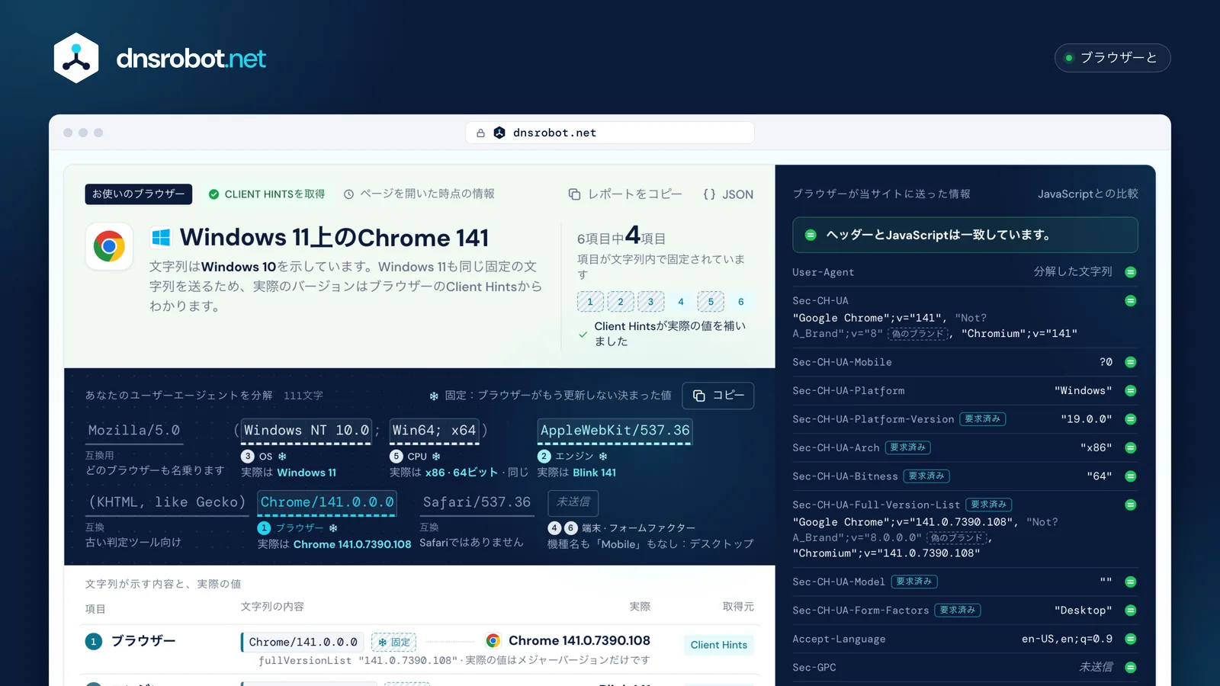The width and height of the screenshot is (1220, 686).
Task: Click green status icon on Sec-CH-UA-Model row
Action: (x=1131, y=582)
